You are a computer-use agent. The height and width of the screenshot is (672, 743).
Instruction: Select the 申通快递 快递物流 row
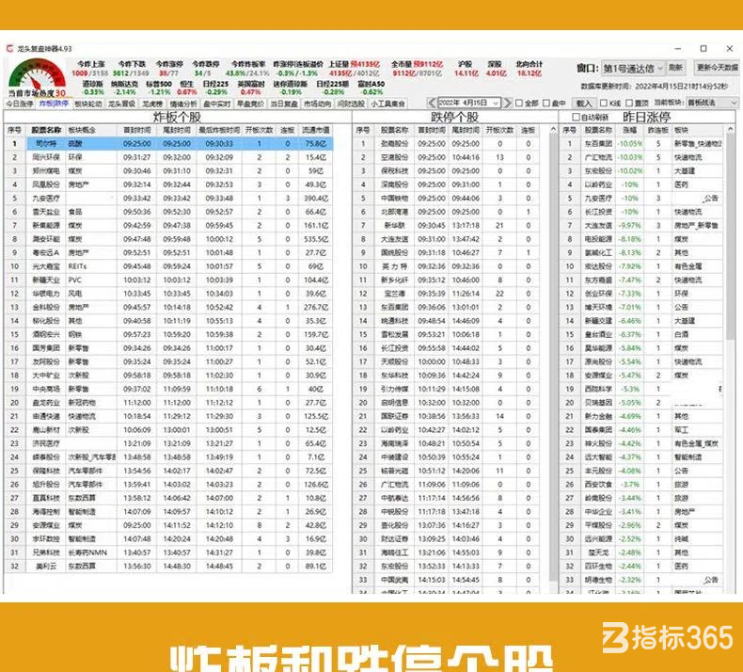pos(168,416)
